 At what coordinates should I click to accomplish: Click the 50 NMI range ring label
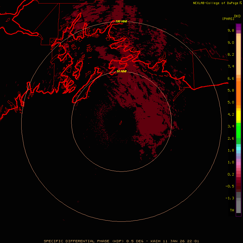(122, 71)
